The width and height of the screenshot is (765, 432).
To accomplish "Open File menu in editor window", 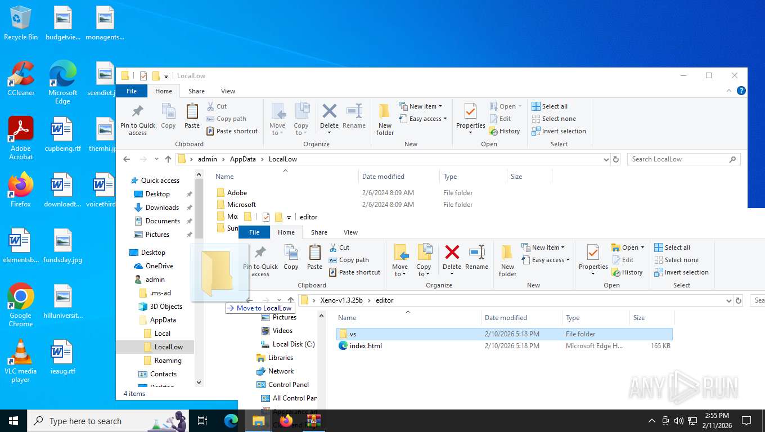I will (254, 232).
